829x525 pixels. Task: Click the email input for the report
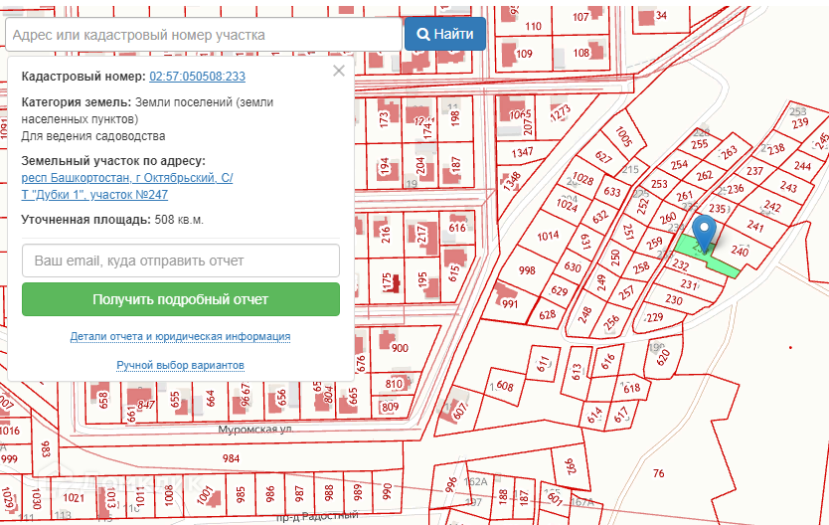pyautogui.click(x=181, y=261)
